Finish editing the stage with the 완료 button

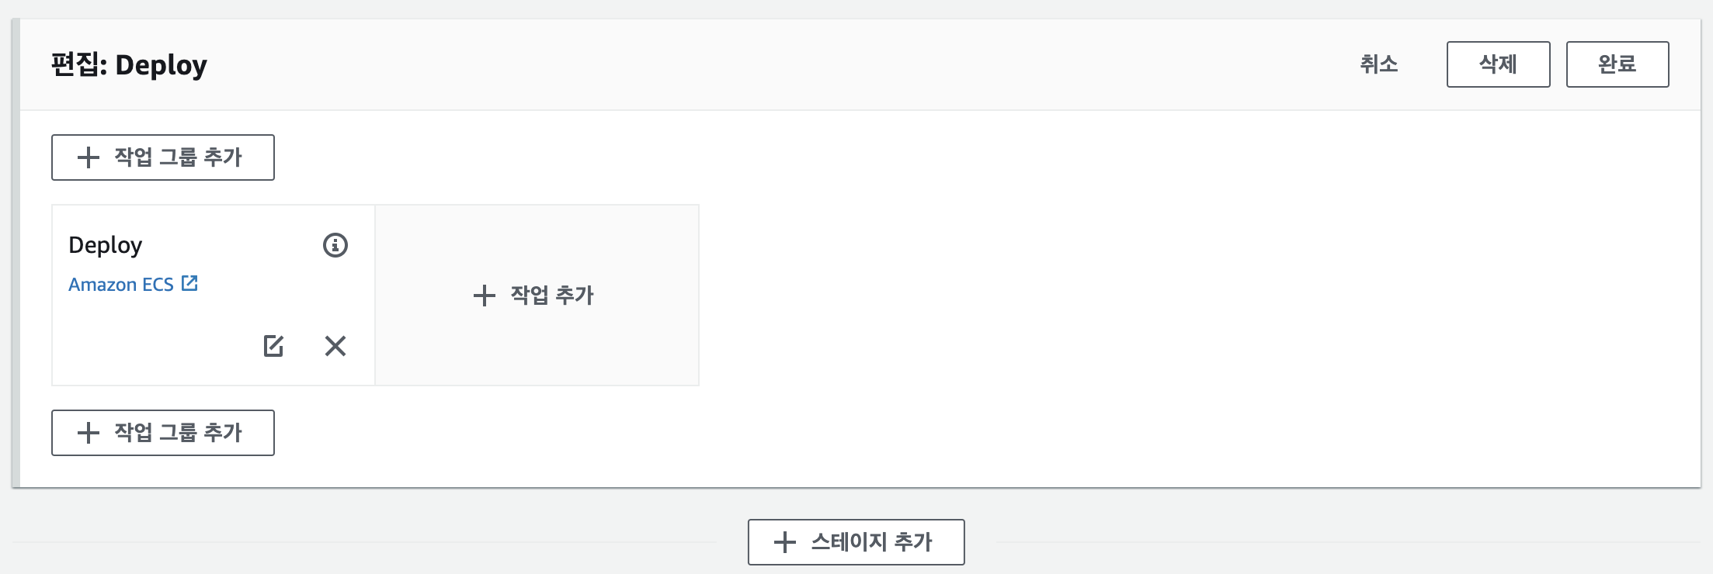coord(1617,64)
